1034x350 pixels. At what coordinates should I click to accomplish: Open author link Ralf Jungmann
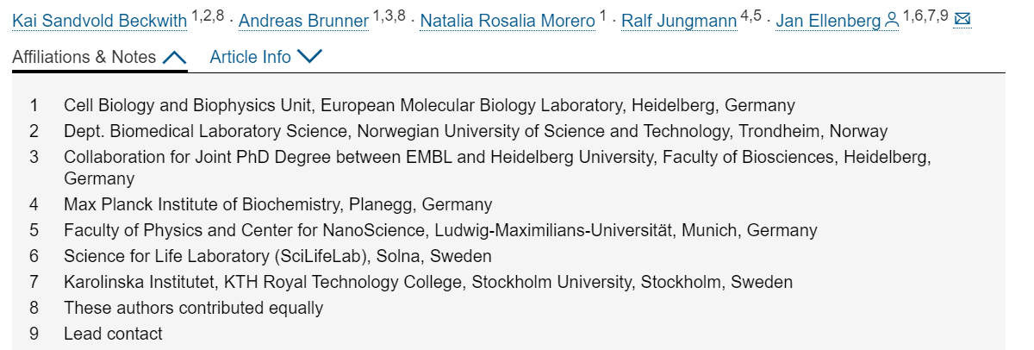point(679,21)
